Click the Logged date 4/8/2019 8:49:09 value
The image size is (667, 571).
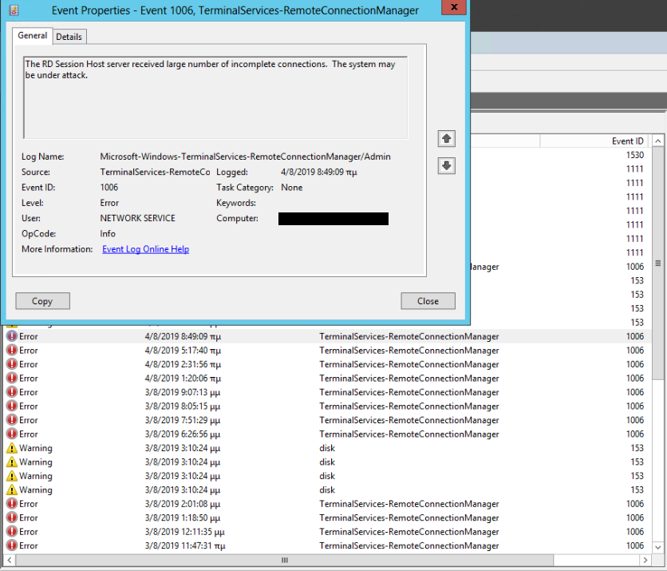click(x=318, y=172)
